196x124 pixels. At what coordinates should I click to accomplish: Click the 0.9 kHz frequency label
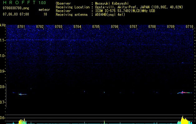2,71
